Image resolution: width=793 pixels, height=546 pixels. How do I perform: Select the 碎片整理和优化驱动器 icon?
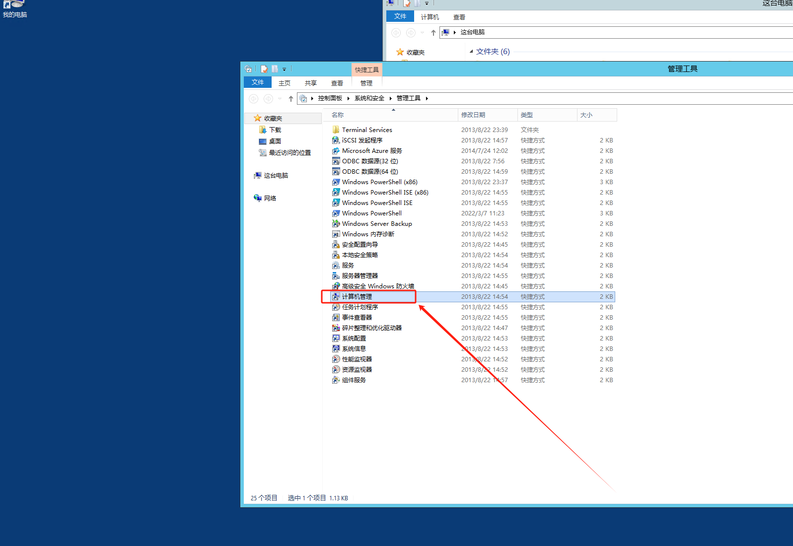pos(336,328)
